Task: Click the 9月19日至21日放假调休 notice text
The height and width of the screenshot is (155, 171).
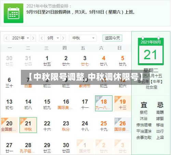Action: point(81,12)
